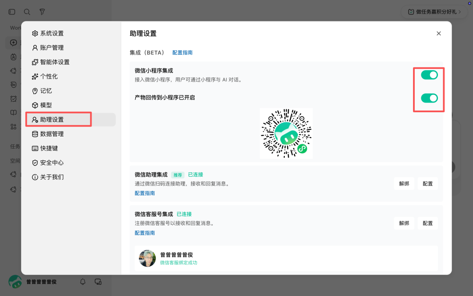
Task: Click the head icon beside 记忆
Action: (35, 91)
